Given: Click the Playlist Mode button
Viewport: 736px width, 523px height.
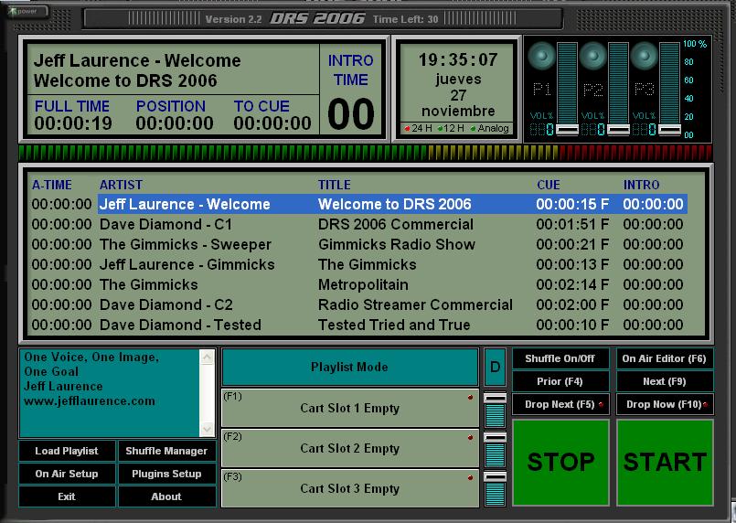Looking at the screenshot, I should click(x=349, y=367).
